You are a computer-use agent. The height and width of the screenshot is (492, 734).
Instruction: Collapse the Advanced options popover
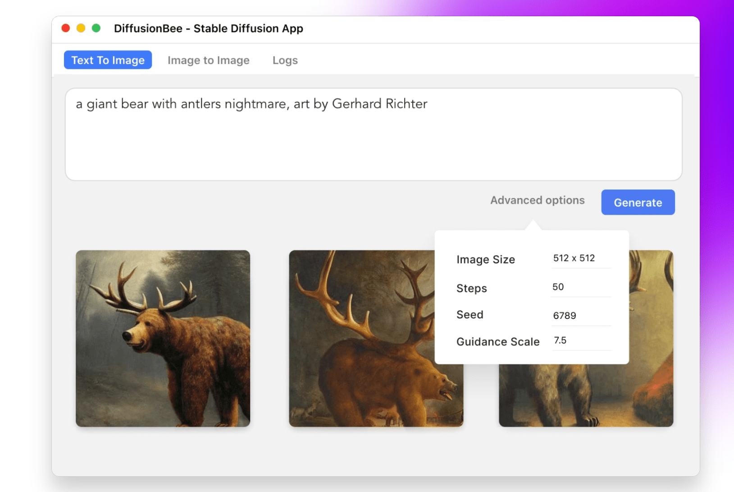[x=537, y=200]
